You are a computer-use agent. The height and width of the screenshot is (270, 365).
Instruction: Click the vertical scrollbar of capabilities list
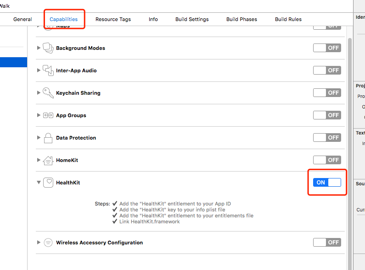click(350, 137)
